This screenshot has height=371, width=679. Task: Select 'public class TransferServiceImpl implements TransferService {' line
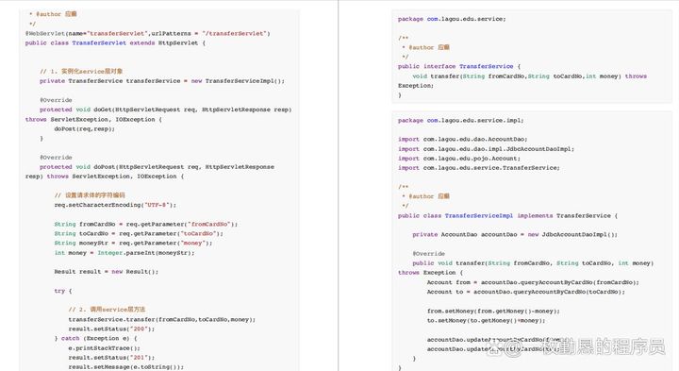tap(508, 216)
